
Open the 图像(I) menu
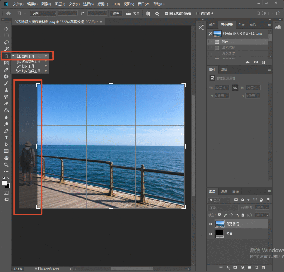[46, 4]
